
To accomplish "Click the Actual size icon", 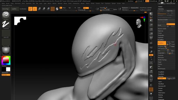I will click(x=151, y=29).
